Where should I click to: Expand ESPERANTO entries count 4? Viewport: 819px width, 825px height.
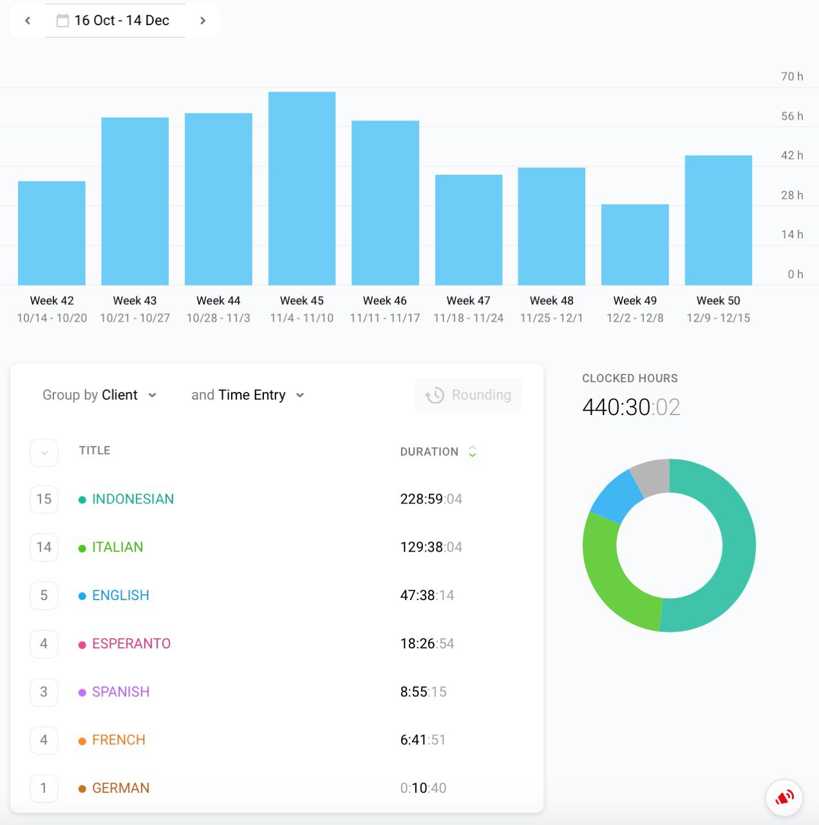[x=44, y=643]
